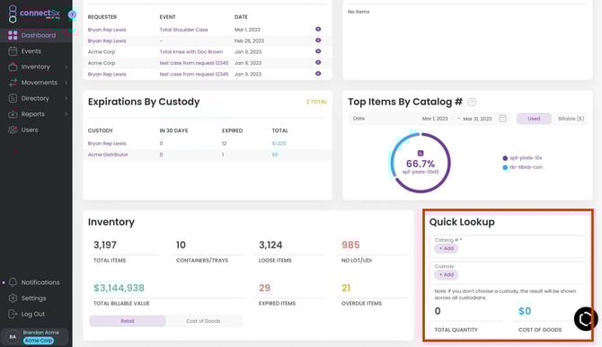This screenshot has width=602, height=347.
Task: View the Total Shoulder Case request
Action: click(x=318, y=29)
